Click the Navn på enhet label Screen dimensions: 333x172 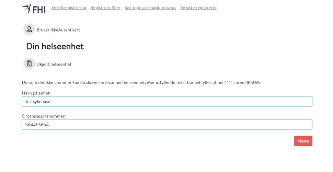[36, 93]
